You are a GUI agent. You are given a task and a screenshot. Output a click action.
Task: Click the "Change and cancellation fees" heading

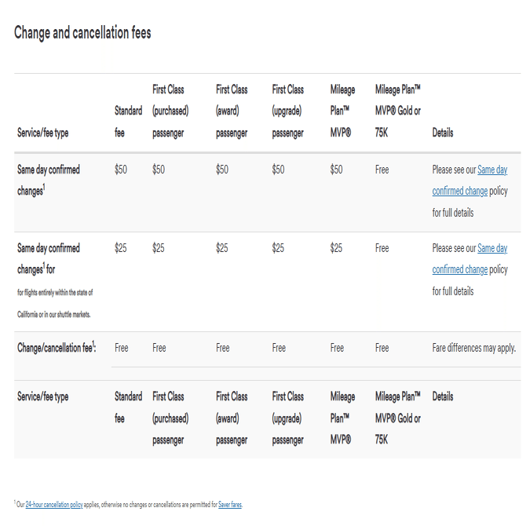(x=82, y=33)
